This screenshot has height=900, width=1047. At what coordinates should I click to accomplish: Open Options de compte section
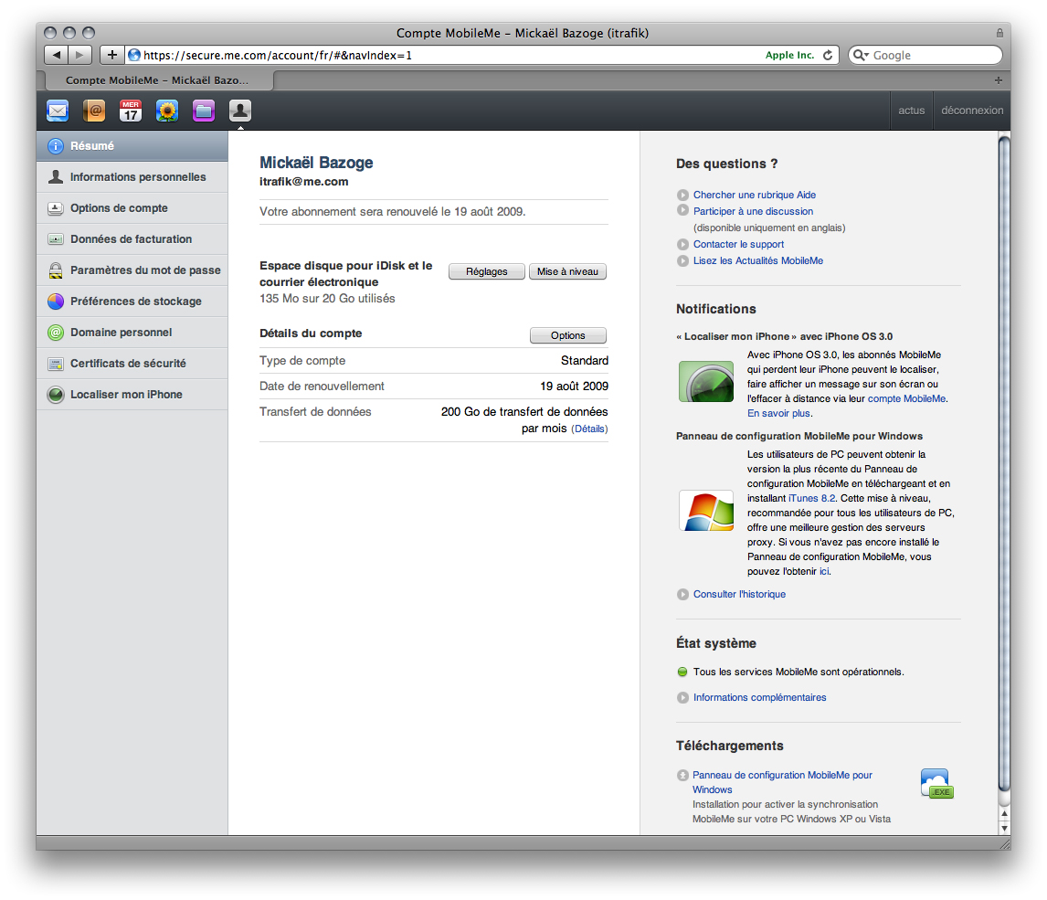[x=132, y=208]
